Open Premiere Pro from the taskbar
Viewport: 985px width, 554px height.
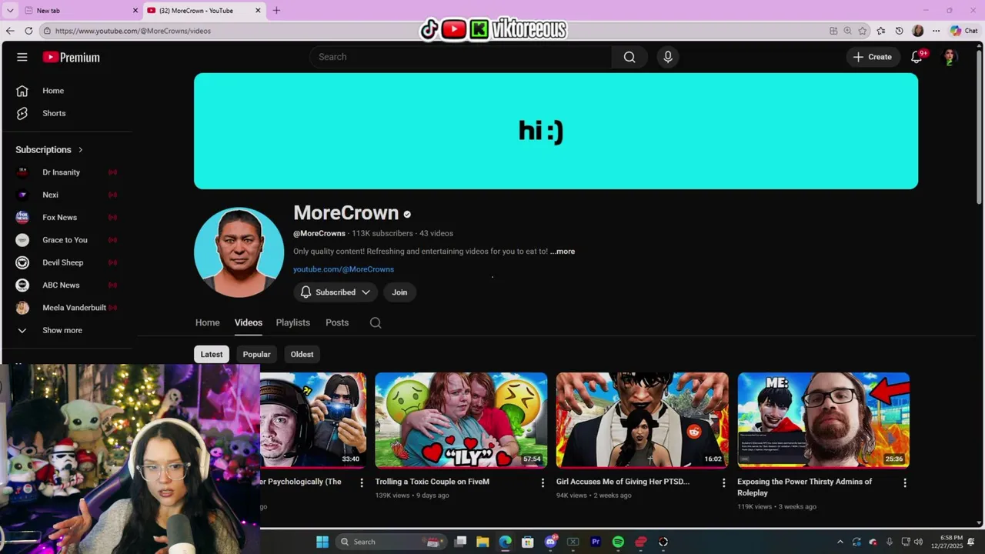pos(596,542)
